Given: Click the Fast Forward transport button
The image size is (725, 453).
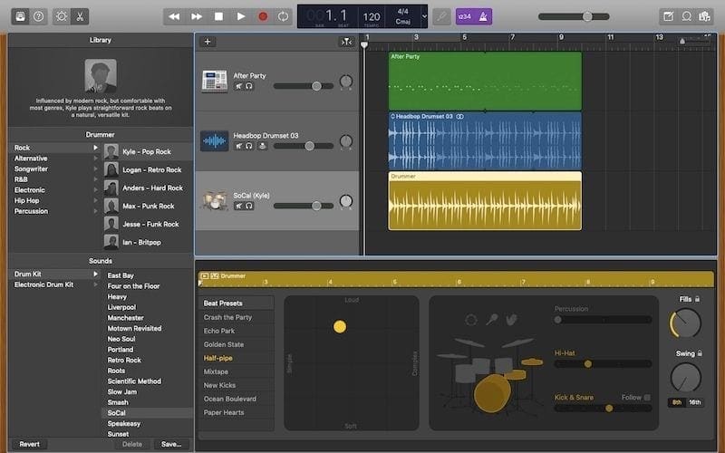Looking at the screenshot, I should tap(197, 16).
